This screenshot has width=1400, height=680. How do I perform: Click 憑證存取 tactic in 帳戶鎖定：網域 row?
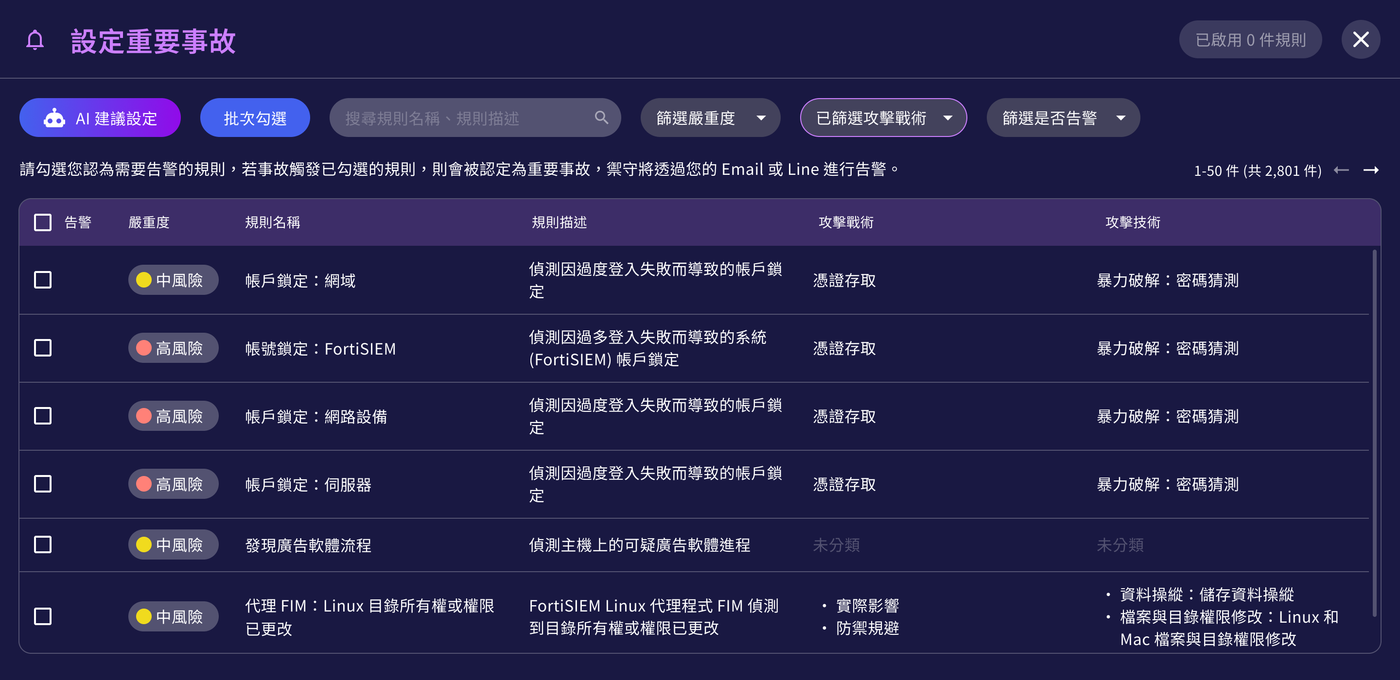tap(844, 280)
